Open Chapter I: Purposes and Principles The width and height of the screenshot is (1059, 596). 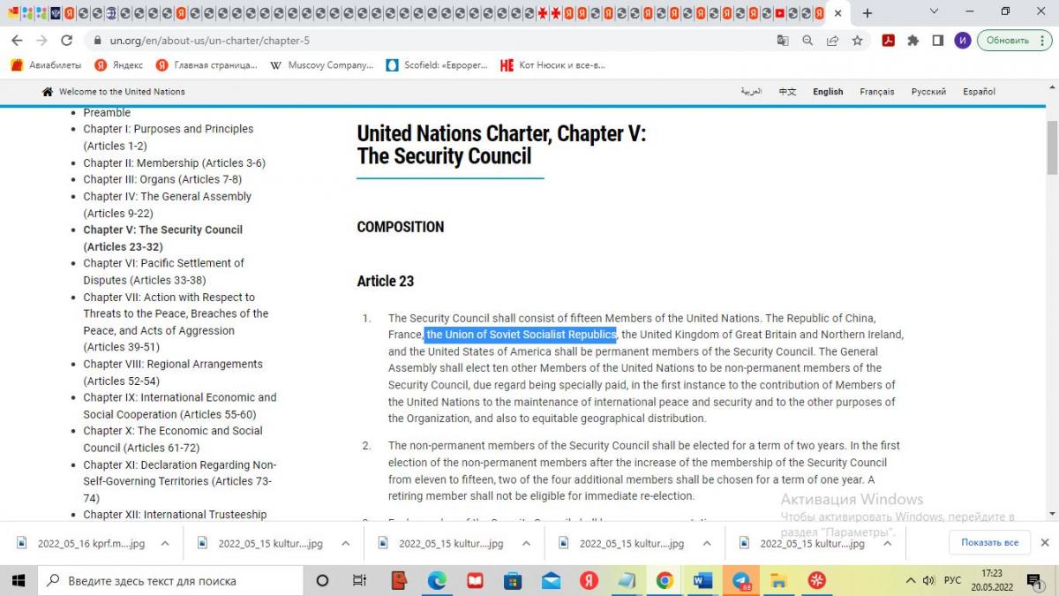click(169, 137)
